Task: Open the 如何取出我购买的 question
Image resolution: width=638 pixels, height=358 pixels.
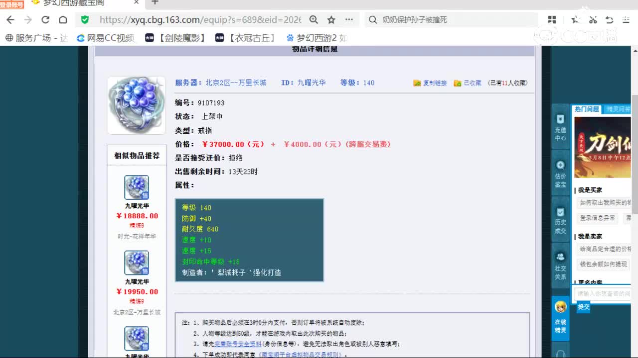Action: (605, 202)
